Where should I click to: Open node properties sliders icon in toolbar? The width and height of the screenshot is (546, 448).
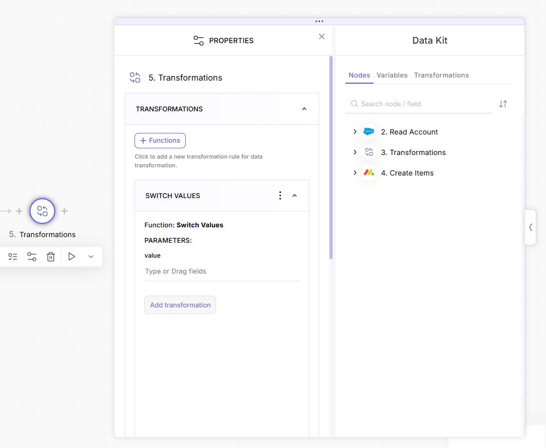coord(32,257)
